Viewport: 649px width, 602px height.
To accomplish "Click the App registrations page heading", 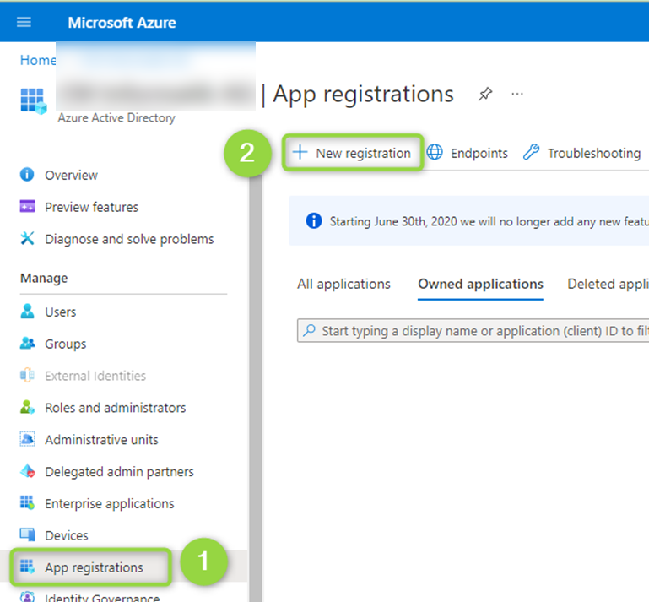I will point(363,95).
